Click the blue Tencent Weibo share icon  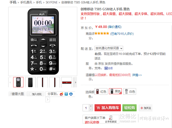66,94
